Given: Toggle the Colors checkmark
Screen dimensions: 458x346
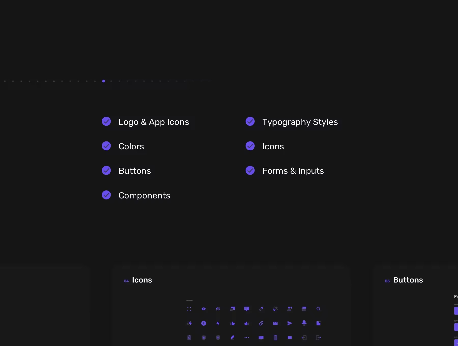Looking at the screenshot, I should 106,146.
